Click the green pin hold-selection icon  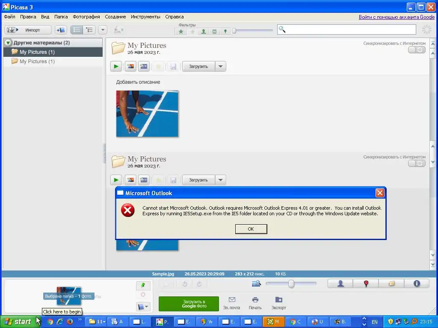143,285
